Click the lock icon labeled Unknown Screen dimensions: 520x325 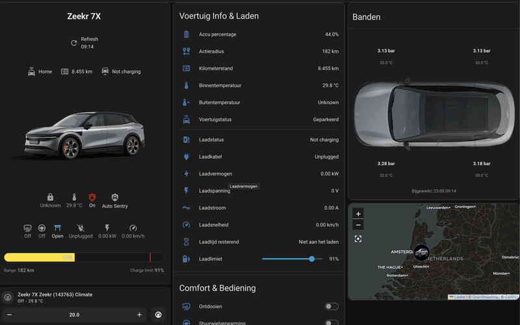pyautogui.click(x=51, y=197)
